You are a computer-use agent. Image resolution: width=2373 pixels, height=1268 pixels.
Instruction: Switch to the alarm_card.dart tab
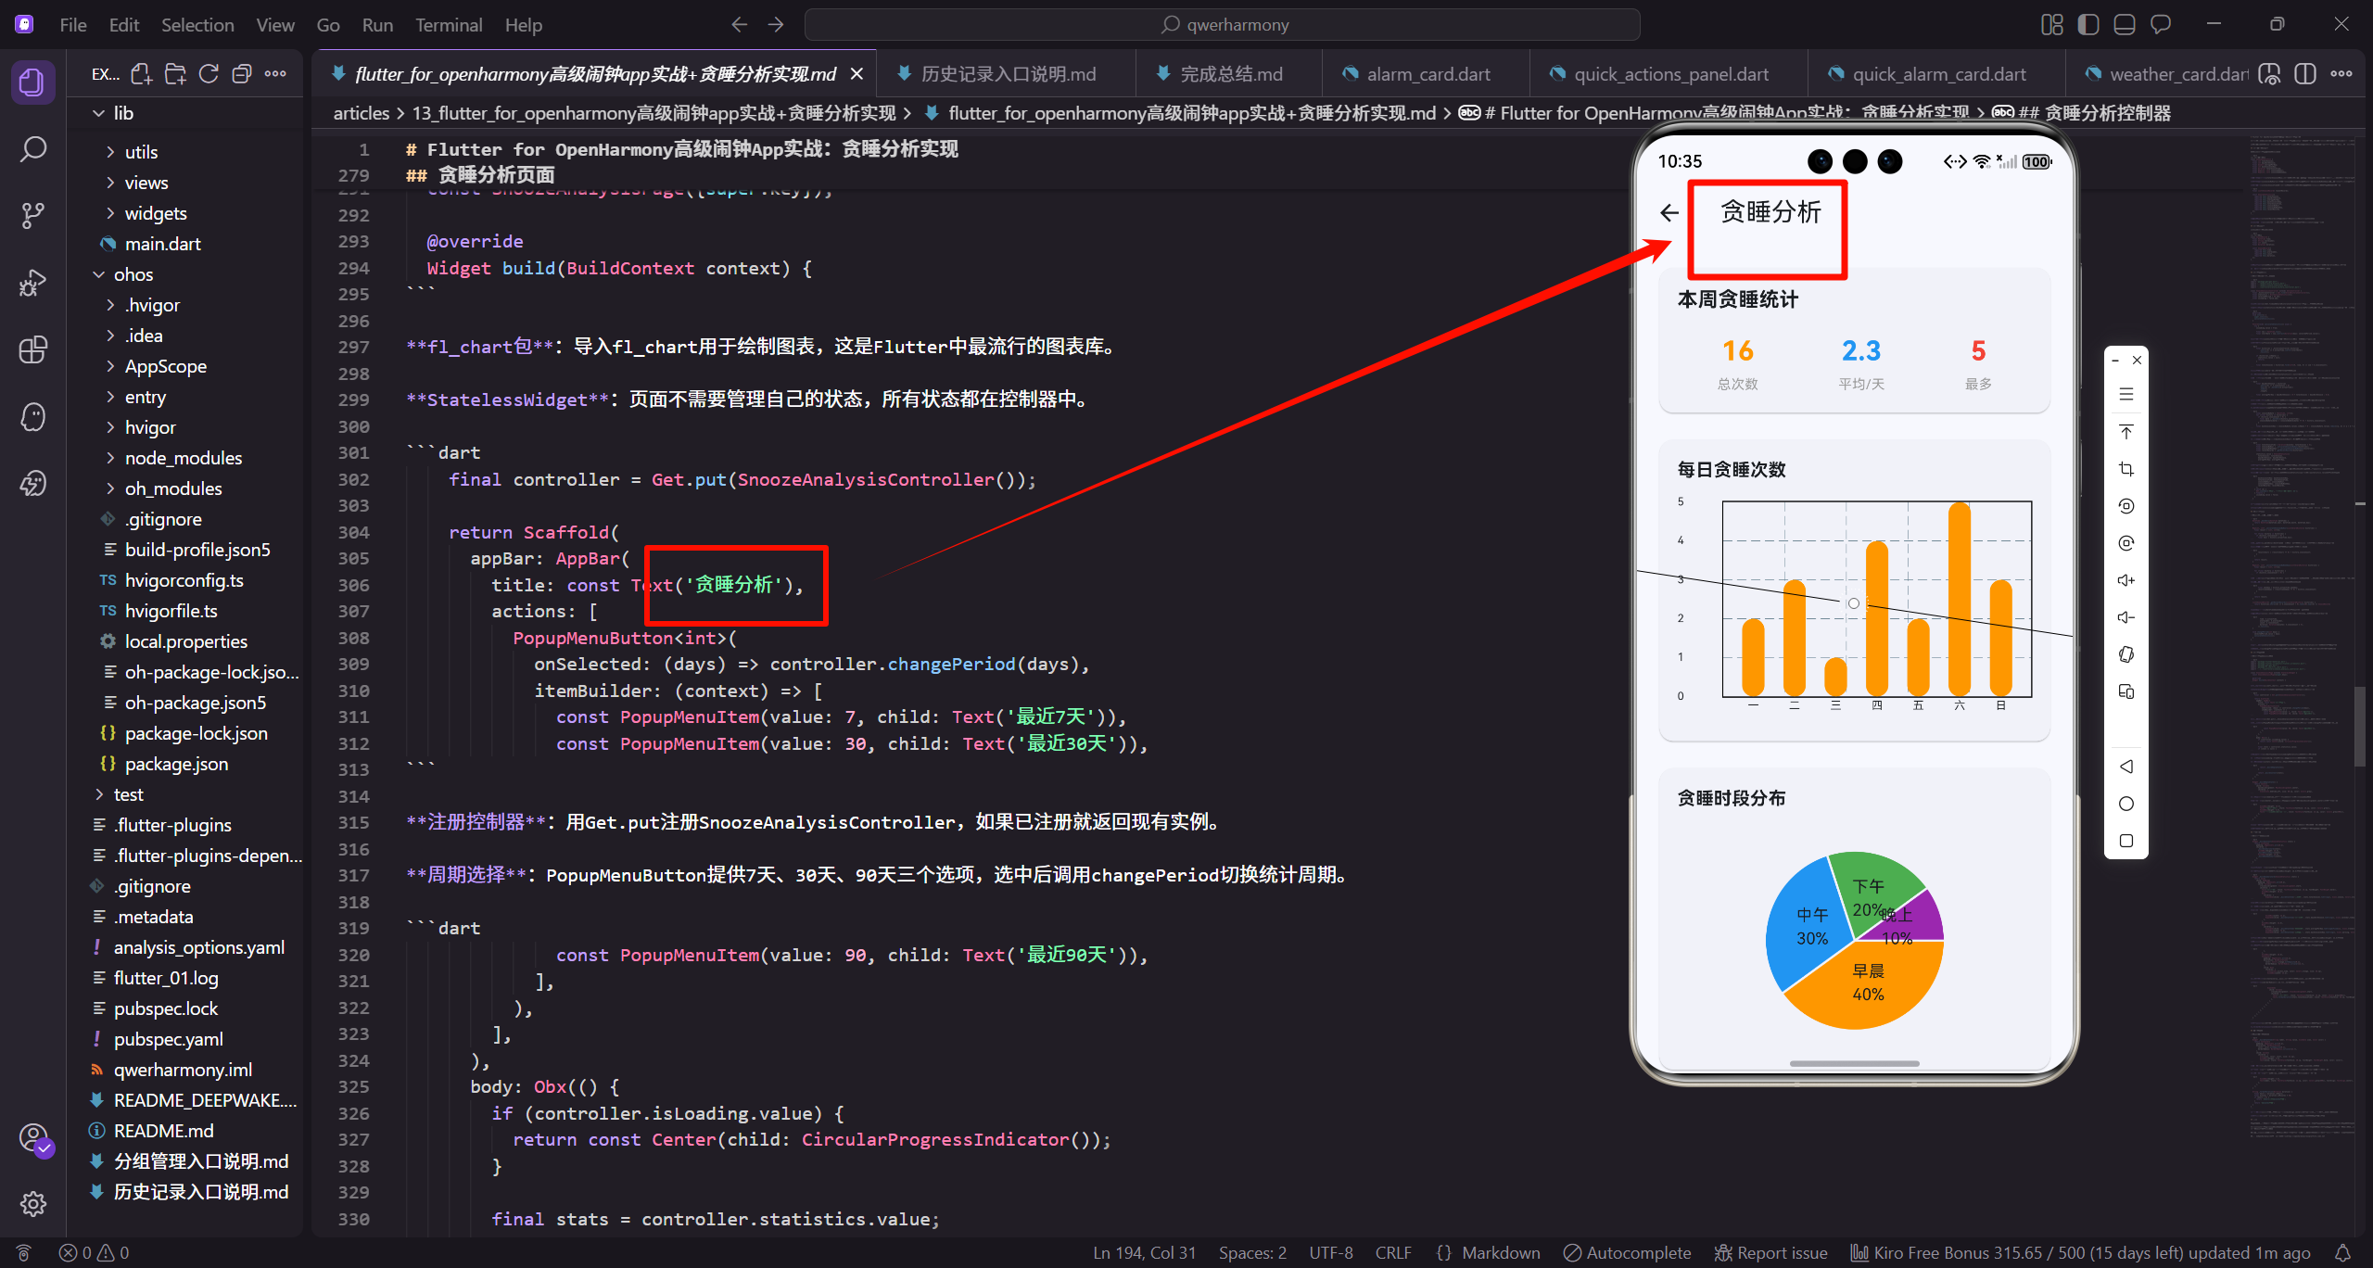tap(1428, 74)
